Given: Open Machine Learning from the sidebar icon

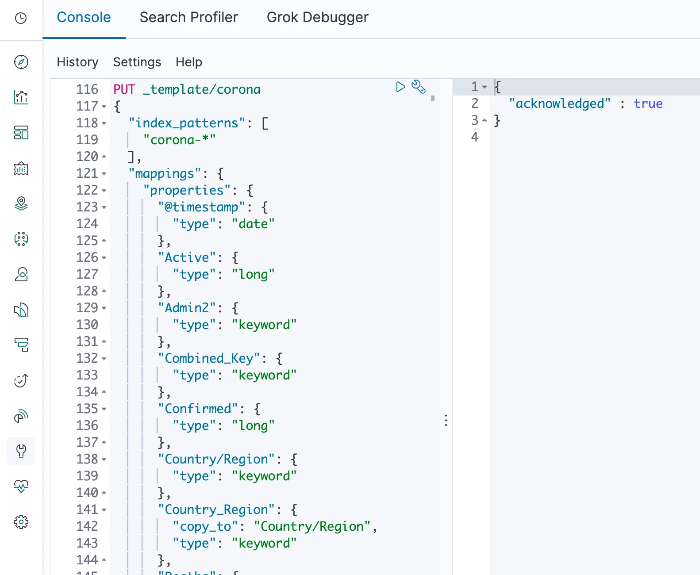Looking at the screenshot, I should (21, 239).
